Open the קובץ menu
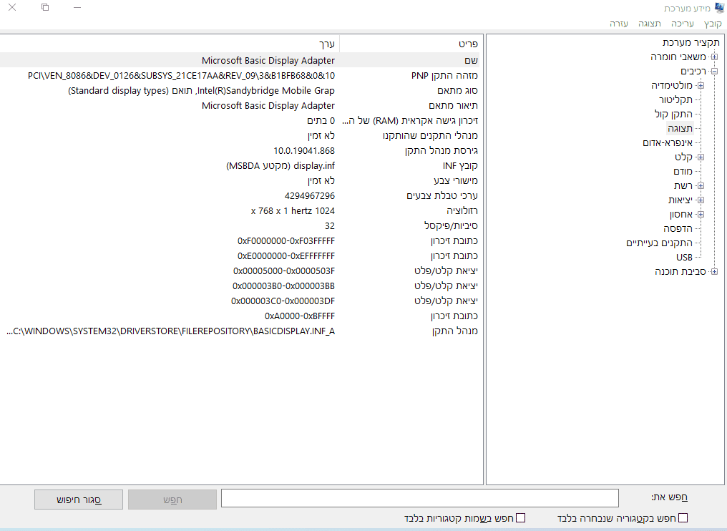This screenshot has width=727, height=531. (713, 24)
